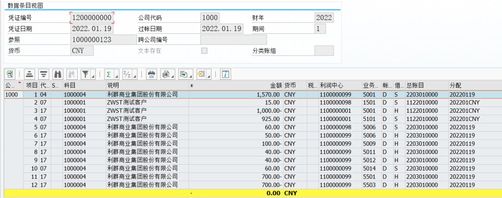The width and height of the screenshot is (502, 198).
Task: Select amount 925.00 in item 4
Action: [x=236, y=119]
